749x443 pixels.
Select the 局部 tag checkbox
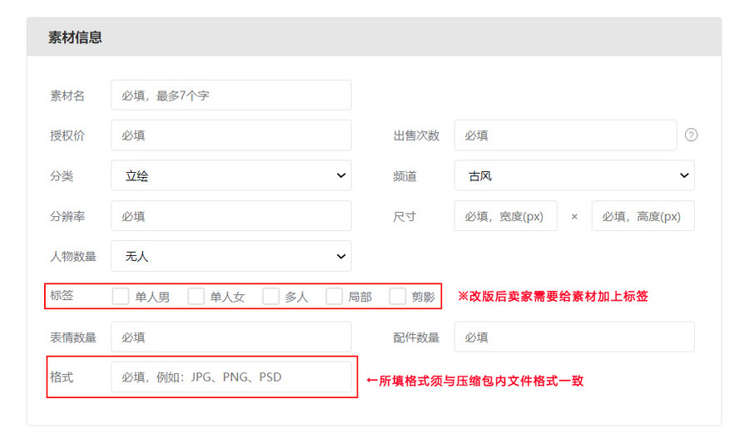pyautogui.click(x=334, y=297)
